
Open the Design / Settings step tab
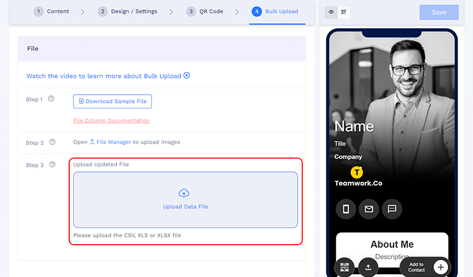(127, 12)
